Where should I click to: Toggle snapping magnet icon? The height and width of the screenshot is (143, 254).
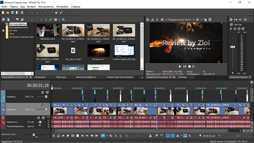[168, 136]
